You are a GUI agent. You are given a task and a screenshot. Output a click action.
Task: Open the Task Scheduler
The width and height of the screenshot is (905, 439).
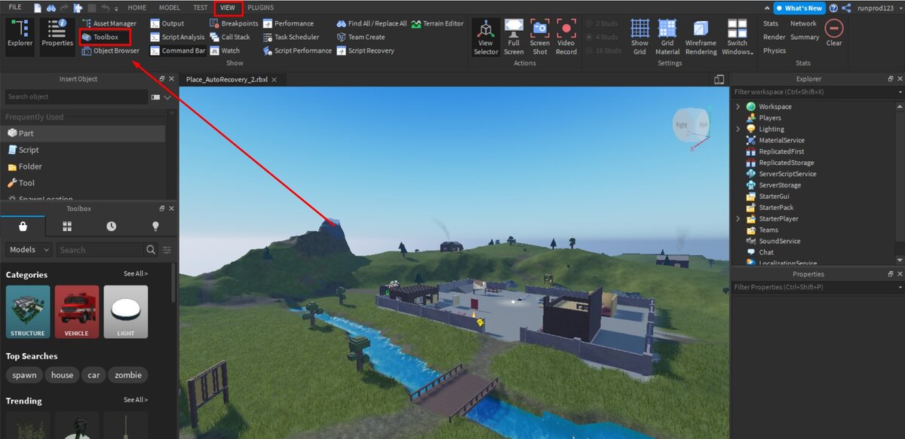tap(291, 37)
